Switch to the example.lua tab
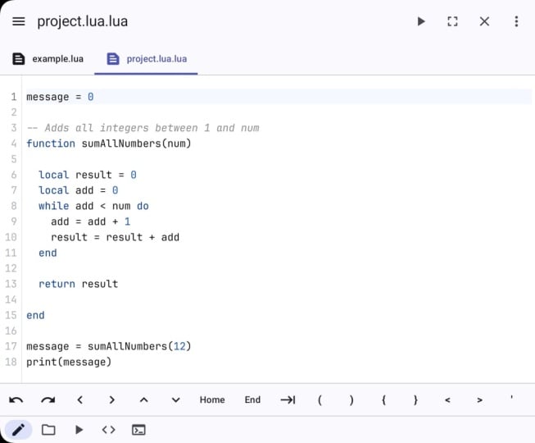Image resolution: width=535 pixels, height=443 pixels. click(x=48, y=59)
